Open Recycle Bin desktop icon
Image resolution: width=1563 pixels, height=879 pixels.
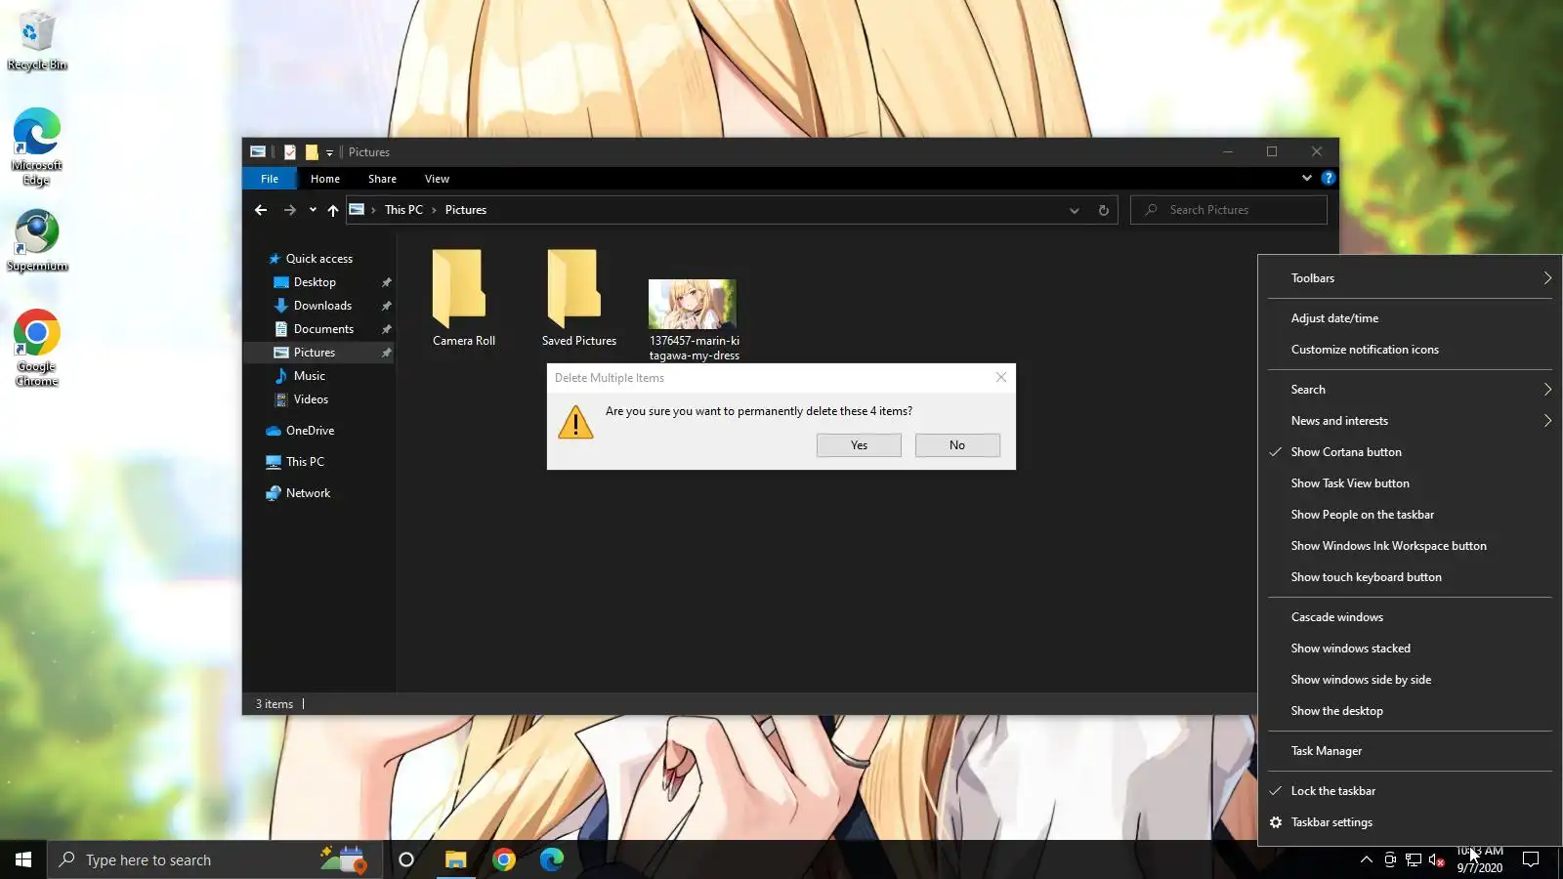[x=37, y=41]
